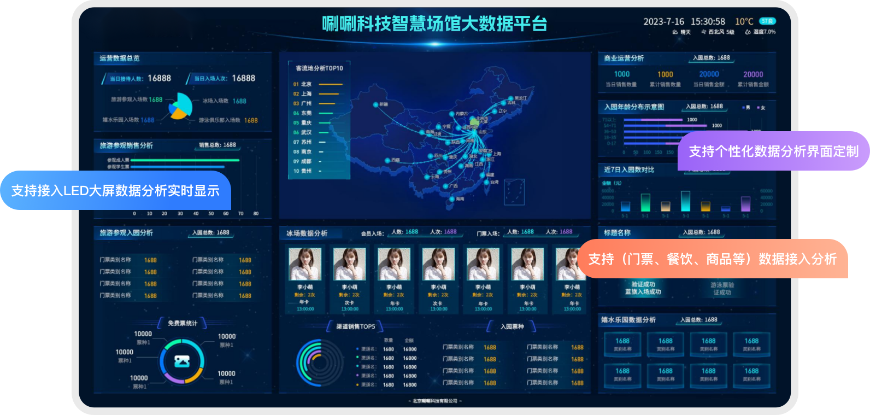Toggle the 女 legend in the age chart
870x415 pixels.
click(x=761, y=108)
